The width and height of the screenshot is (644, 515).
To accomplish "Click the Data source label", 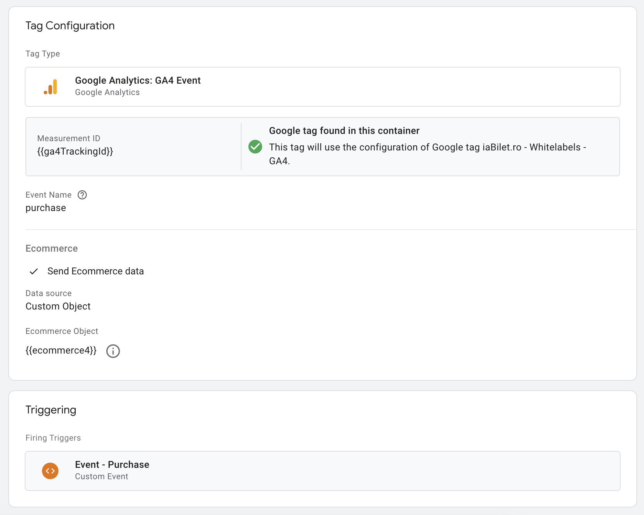I will coord(49,293).
